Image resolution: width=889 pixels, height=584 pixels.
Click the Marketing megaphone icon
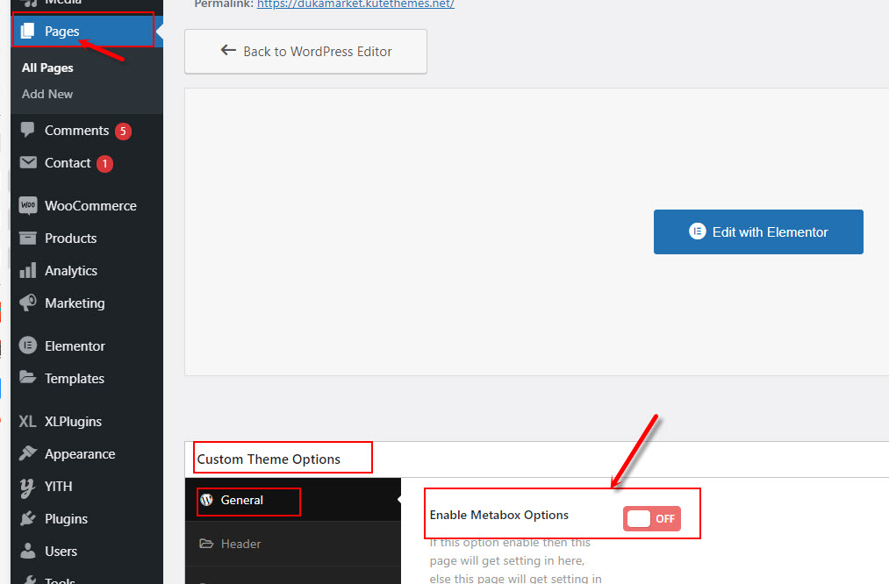[28, 303]
